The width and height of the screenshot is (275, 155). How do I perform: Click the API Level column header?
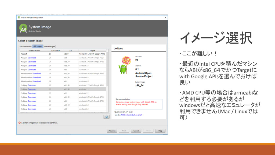point(56,51)
